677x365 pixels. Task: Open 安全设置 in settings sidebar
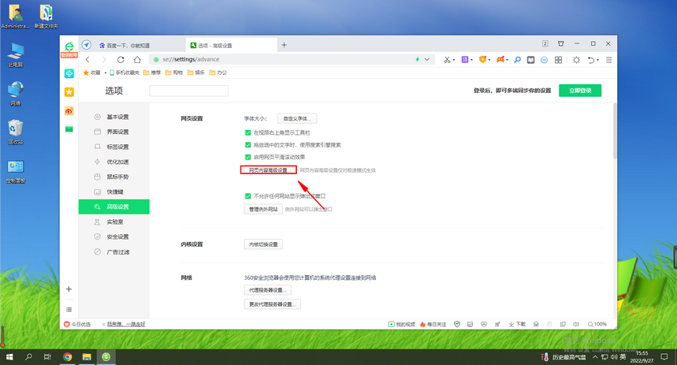pos(114,237)
